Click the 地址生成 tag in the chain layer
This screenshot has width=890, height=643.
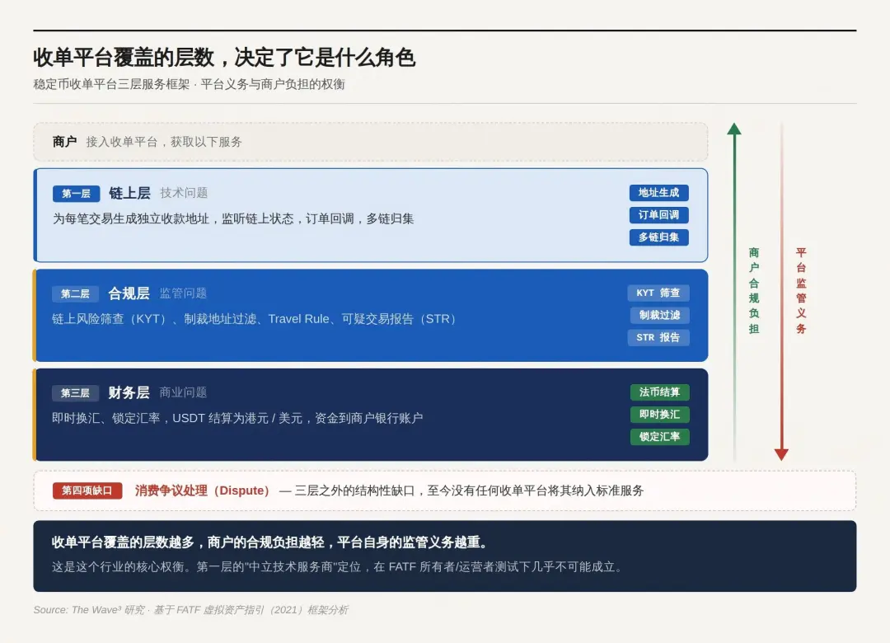658,193
